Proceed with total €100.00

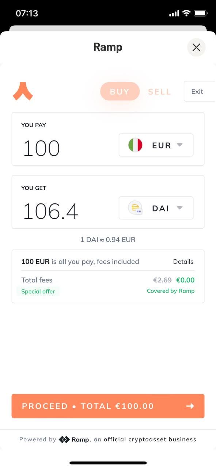coord(108,406)
